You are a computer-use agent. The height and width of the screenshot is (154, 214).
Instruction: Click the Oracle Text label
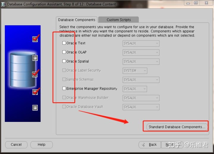(76, 43)
